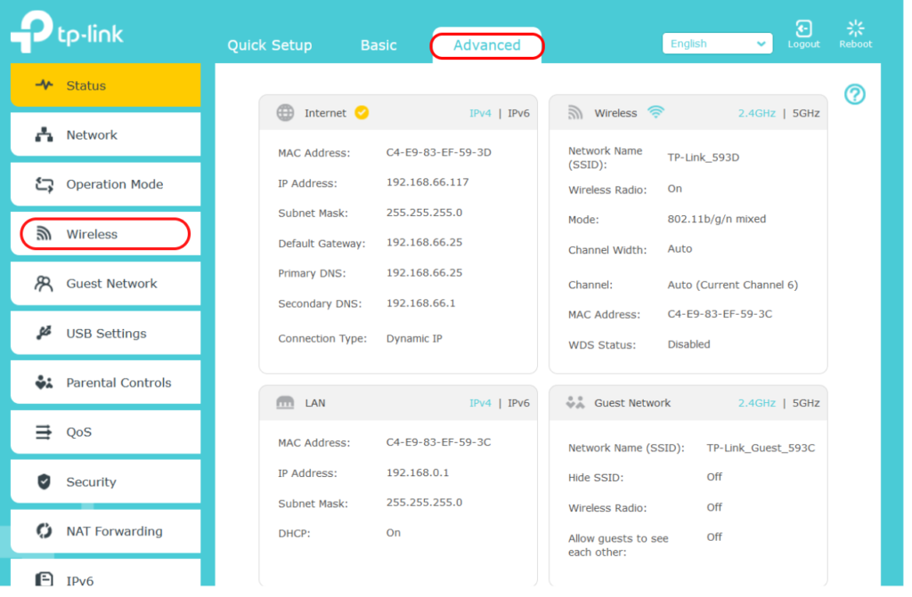
Task: Open the Wireless menu item
Action: pyautogui.click(x=106, y=234)
